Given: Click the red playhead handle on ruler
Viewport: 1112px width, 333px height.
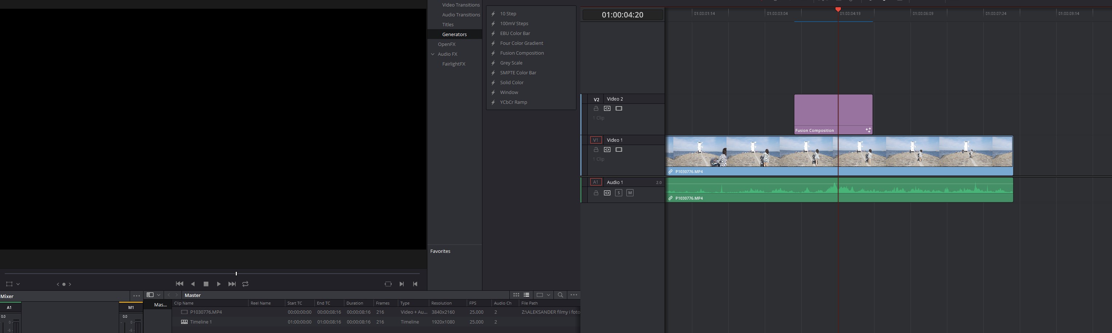Looking at the screenshot, I should [x=838, y=9].
